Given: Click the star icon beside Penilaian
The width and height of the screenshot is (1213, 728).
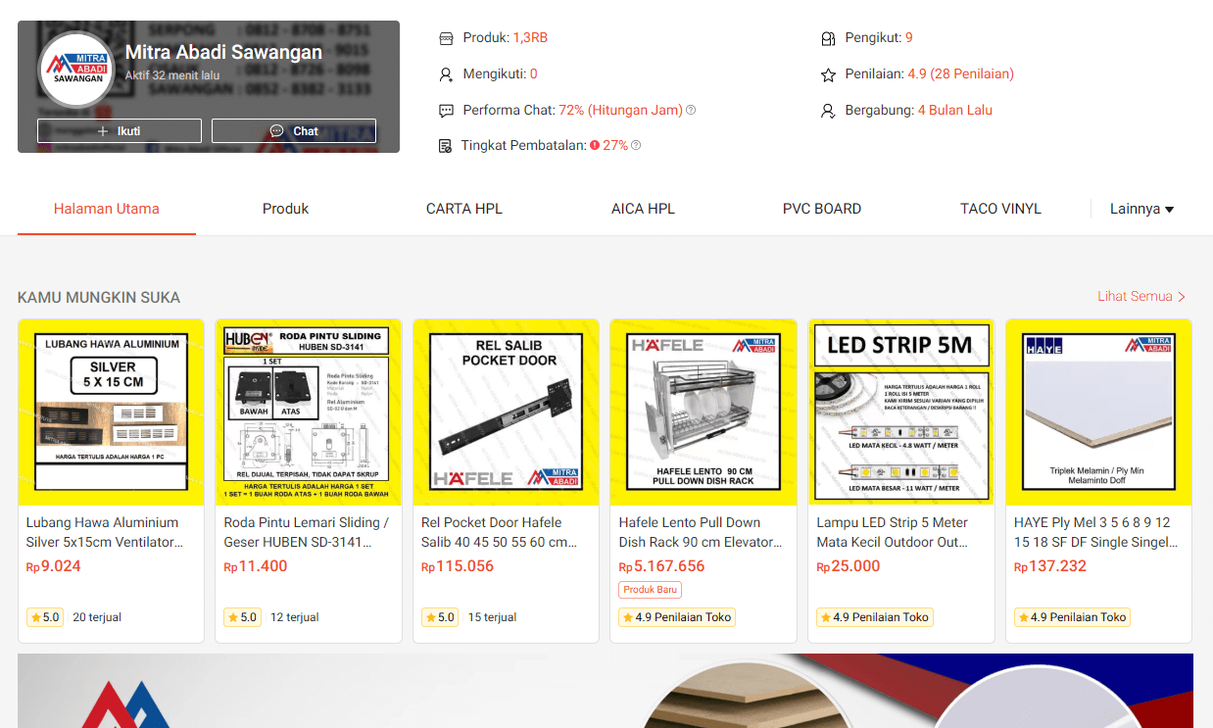Looking at the screenshot, I should (828, 74).
